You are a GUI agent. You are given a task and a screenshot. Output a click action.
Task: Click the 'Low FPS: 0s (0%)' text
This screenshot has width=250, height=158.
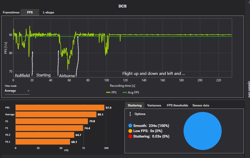[148, 131]
